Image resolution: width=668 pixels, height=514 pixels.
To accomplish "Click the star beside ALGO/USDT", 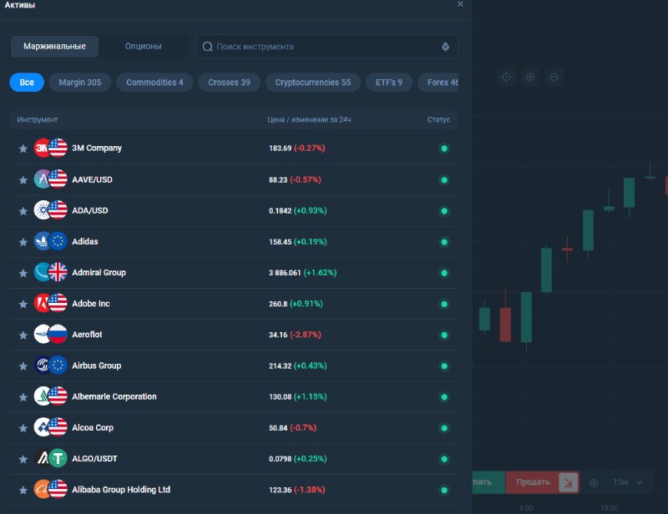I will pos(23,459).
